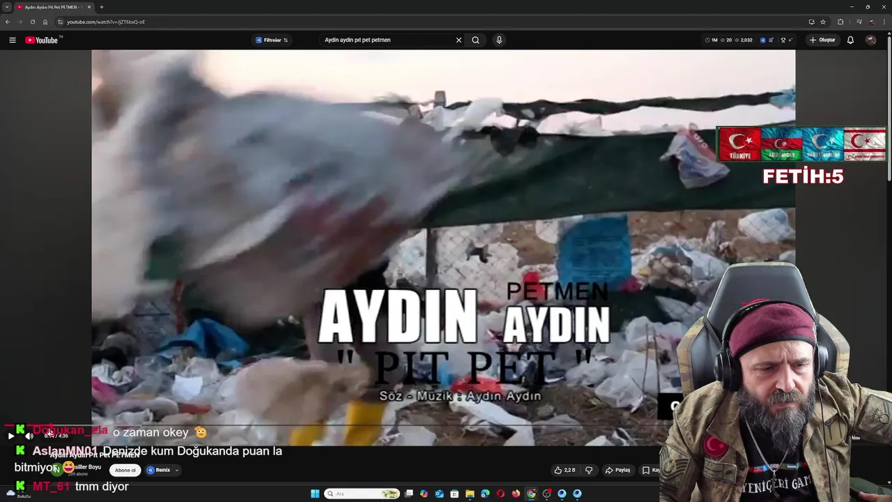Screen dimensions: 892x502
Task: Click the list icon in the extension stats bar
Action: tap(771, 40)
